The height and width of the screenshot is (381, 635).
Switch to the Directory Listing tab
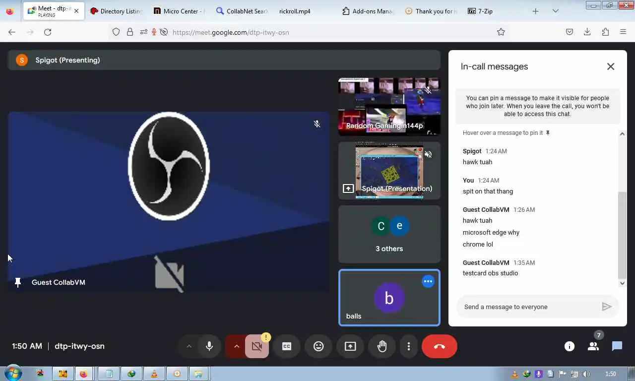(116, 11)
